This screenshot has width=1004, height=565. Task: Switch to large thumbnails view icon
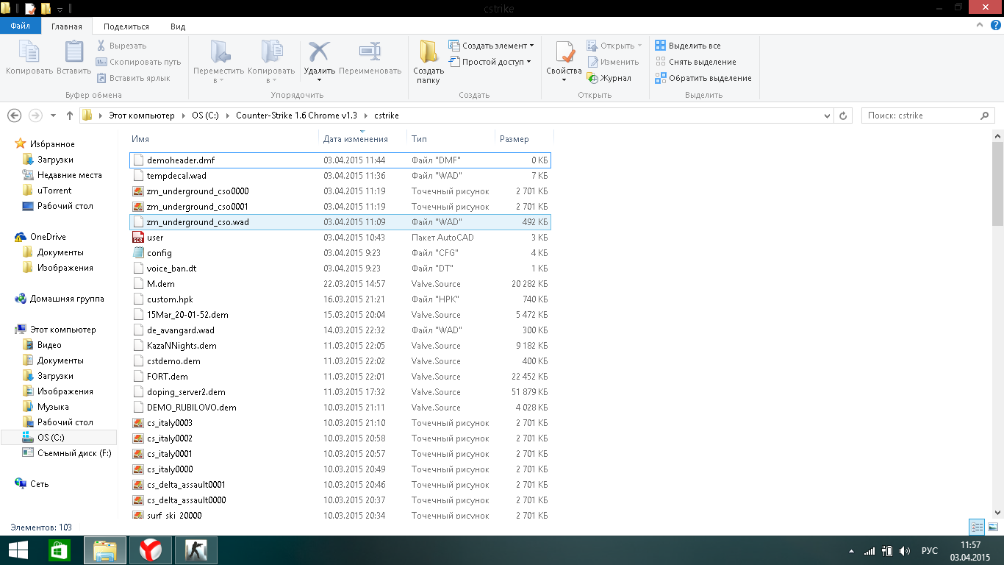point(993,527)
